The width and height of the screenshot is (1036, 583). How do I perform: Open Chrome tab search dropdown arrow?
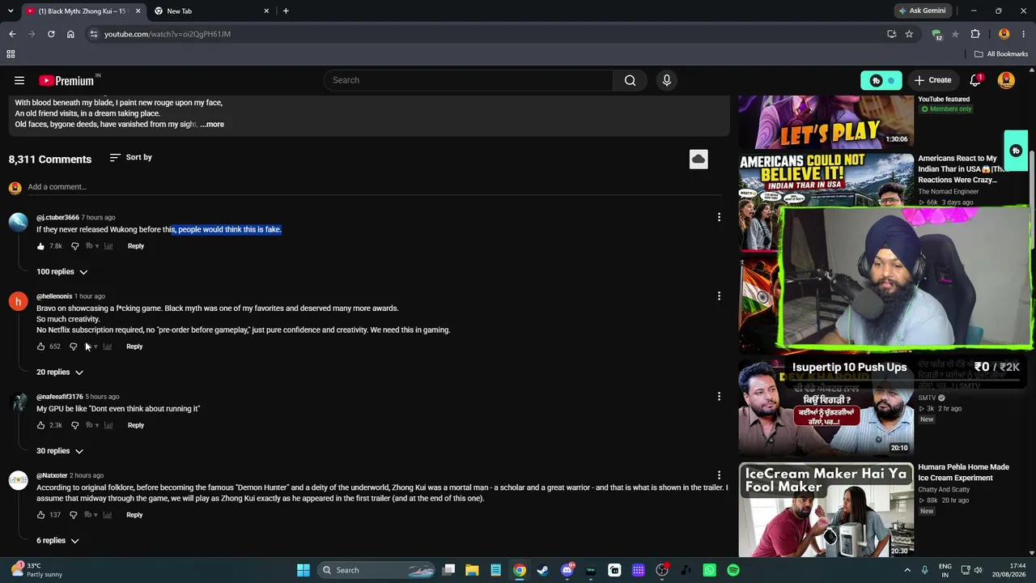(11, 11)
